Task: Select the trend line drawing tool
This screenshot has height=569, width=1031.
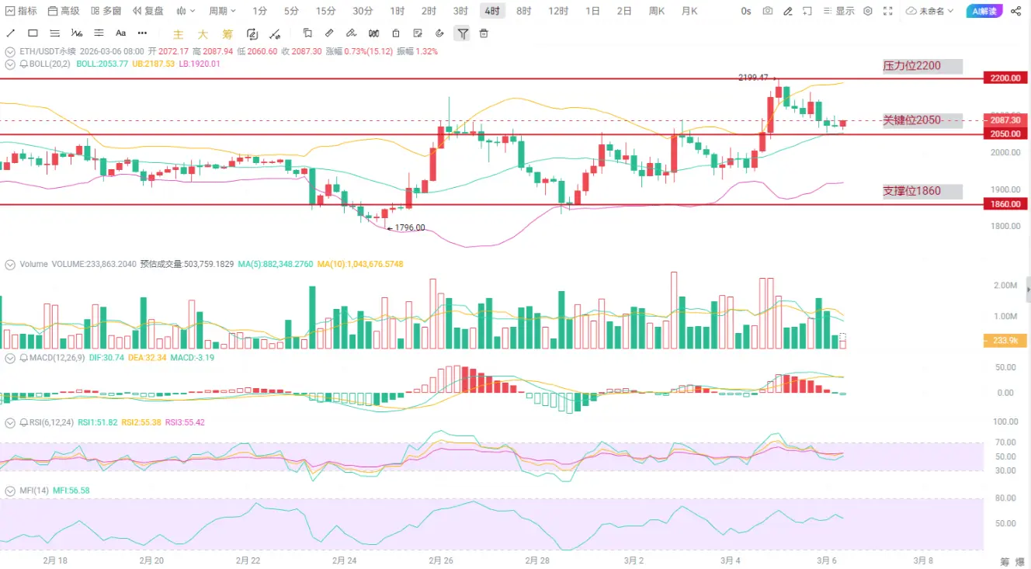Action: tap(11, 33)
